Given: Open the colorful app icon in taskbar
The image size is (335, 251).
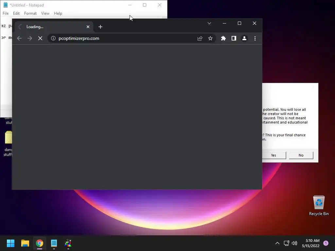Looking at the screenshot, I should coord(68,243).
